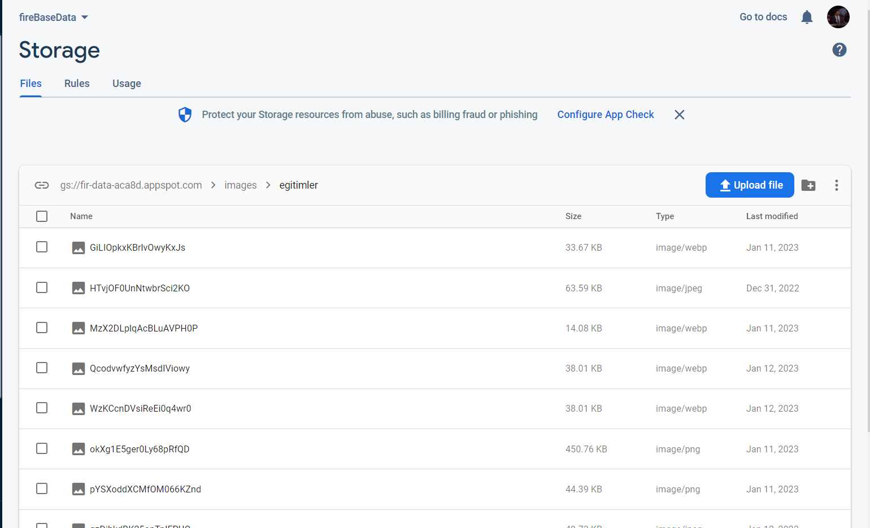This screenshot has height=528, width=870.
Task: Open the three-dot more options menu
Action: click(x=837, y=185)
